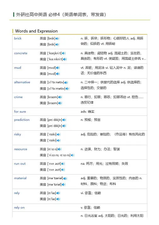This screenshot has height=225, width=159.
Task: Select the British phonetic text [rɪˈsɔːs]
Action: click(52, 149)
